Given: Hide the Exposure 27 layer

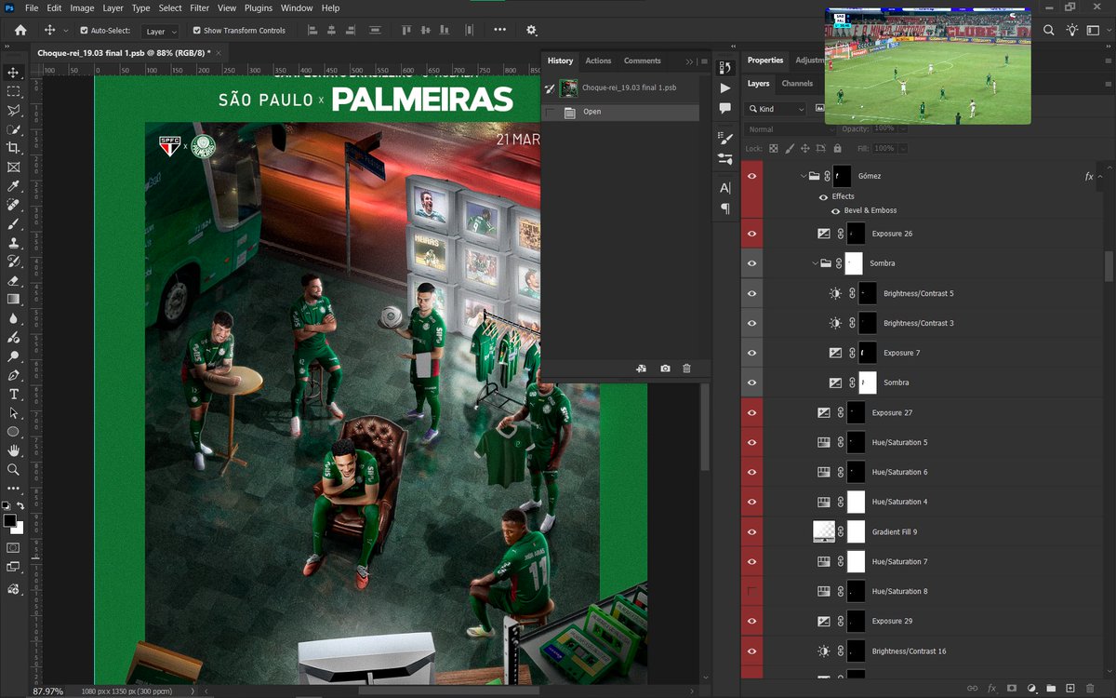Looking at the screenshot, I should (751, 412).
